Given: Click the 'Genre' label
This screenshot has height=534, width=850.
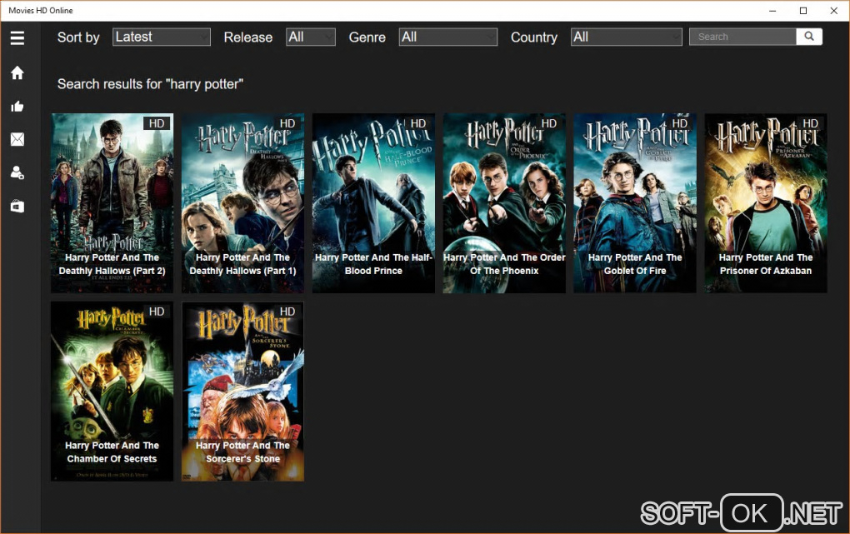Looking at the screenshot, I should [367, 37].
